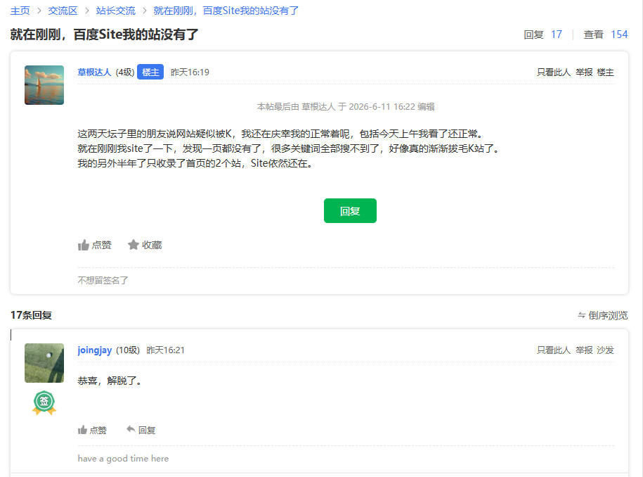This screenshot has width=643, height=477.
Task: Click the 点赞 label under the main post
Action: tap(101, 245)
